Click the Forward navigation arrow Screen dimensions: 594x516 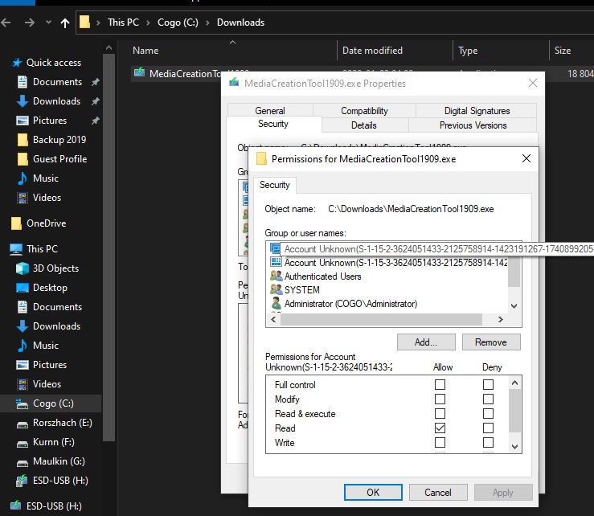point(30,23)
